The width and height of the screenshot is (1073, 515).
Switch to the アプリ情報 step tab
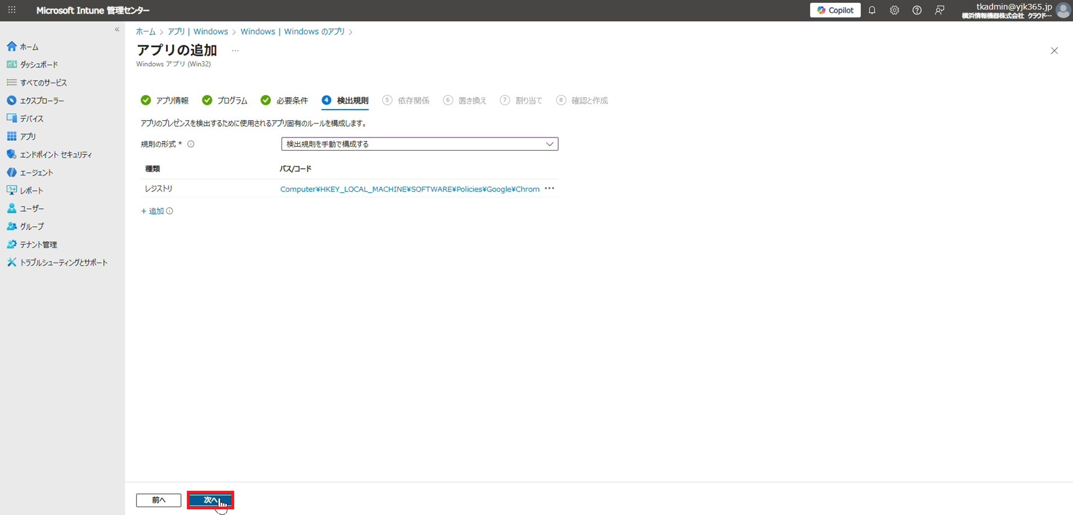[165, 101]
